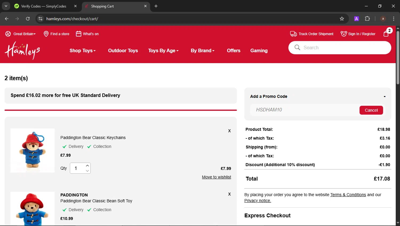The height and width of the screenshot is (226, 400).
Task: Click the Total £17.08 amount
Action: (x=382, y=179)
